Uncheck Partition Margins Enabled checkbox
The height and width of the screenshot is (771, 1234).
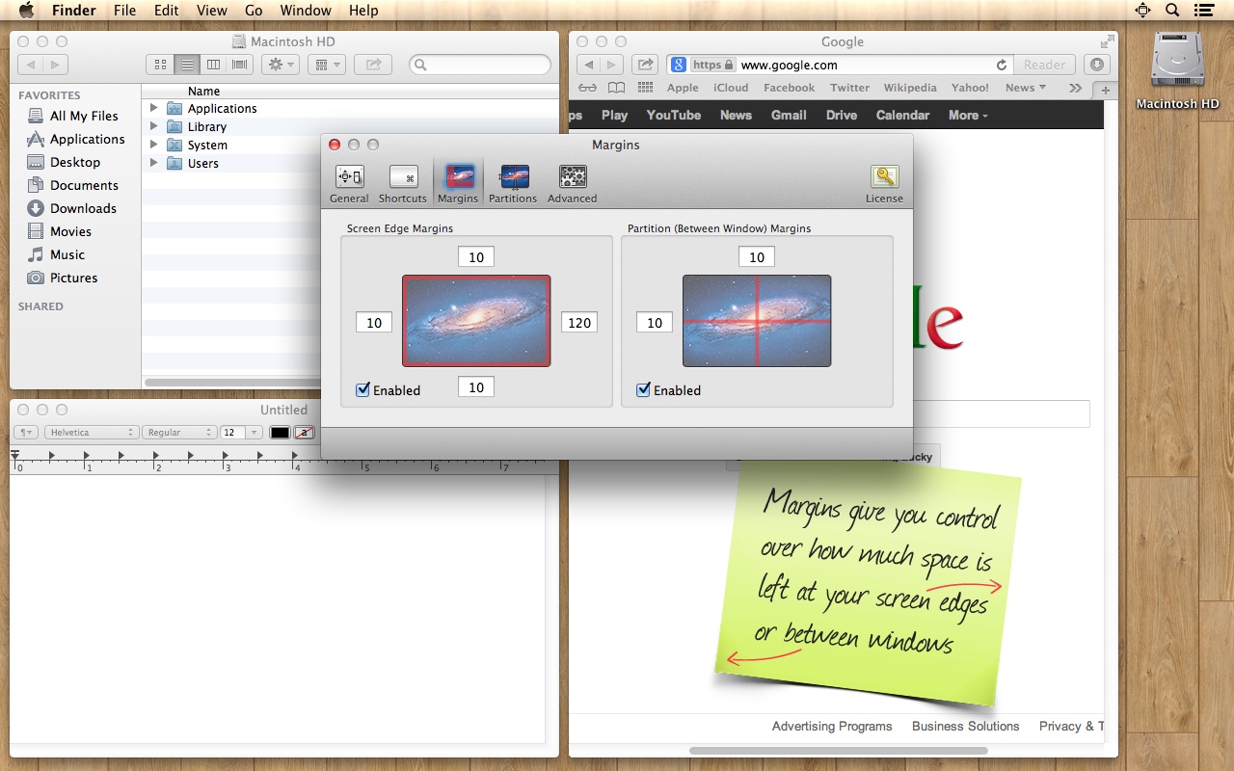644,390
